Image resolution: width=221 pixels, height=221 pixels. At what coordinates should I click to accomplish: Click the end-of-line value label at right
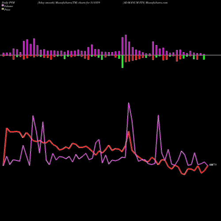pos(213,165)
